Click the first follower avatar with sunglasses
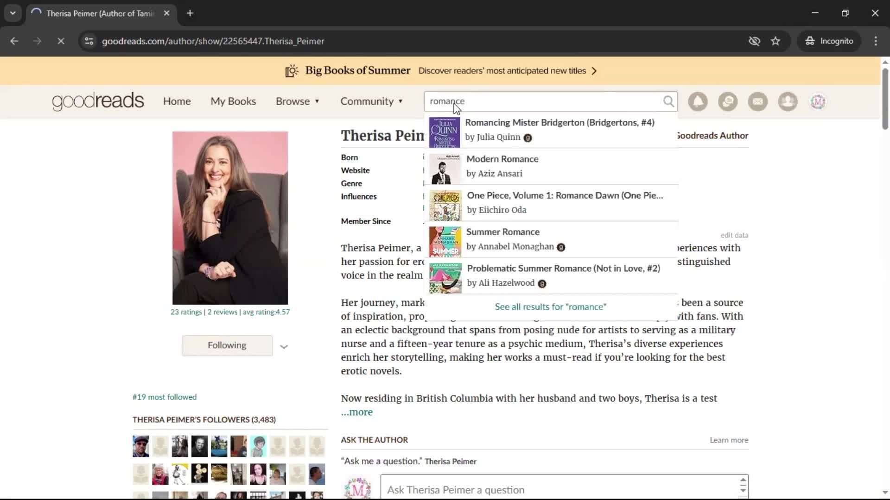This screenshot has width=890, height=500. tap(141, 446)
